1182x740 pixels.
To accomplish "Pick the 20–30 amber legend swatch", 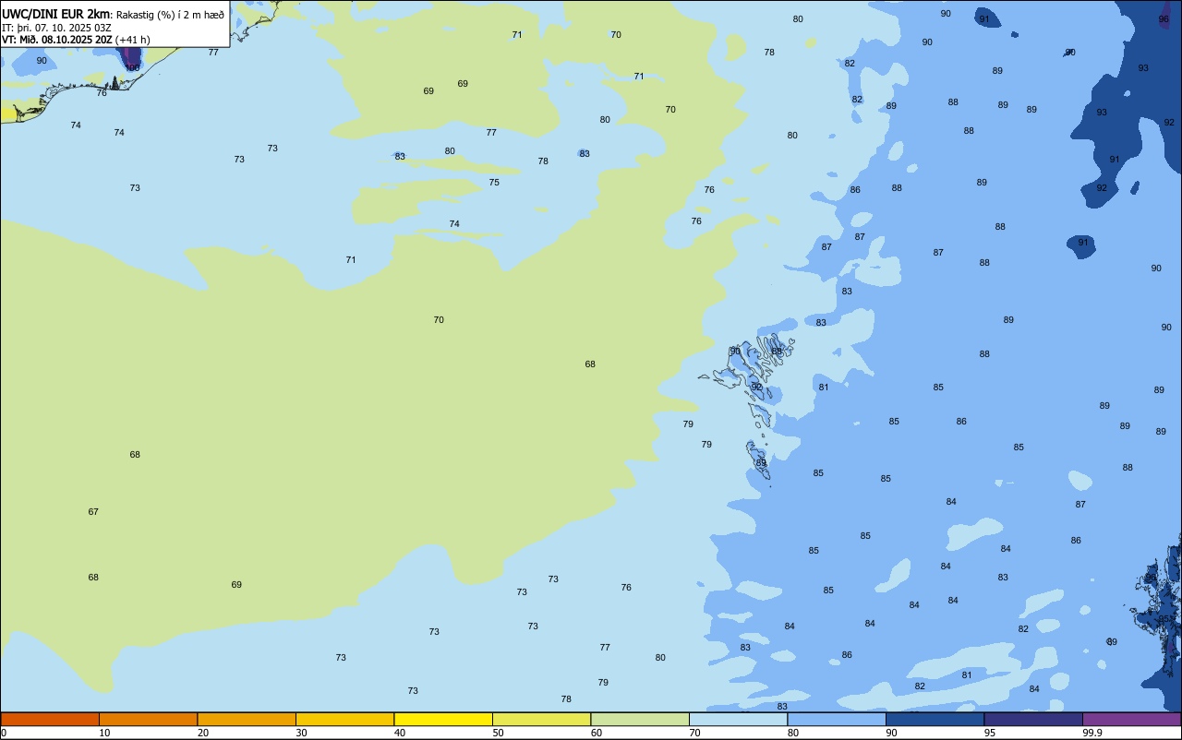I will click(247, 719).
